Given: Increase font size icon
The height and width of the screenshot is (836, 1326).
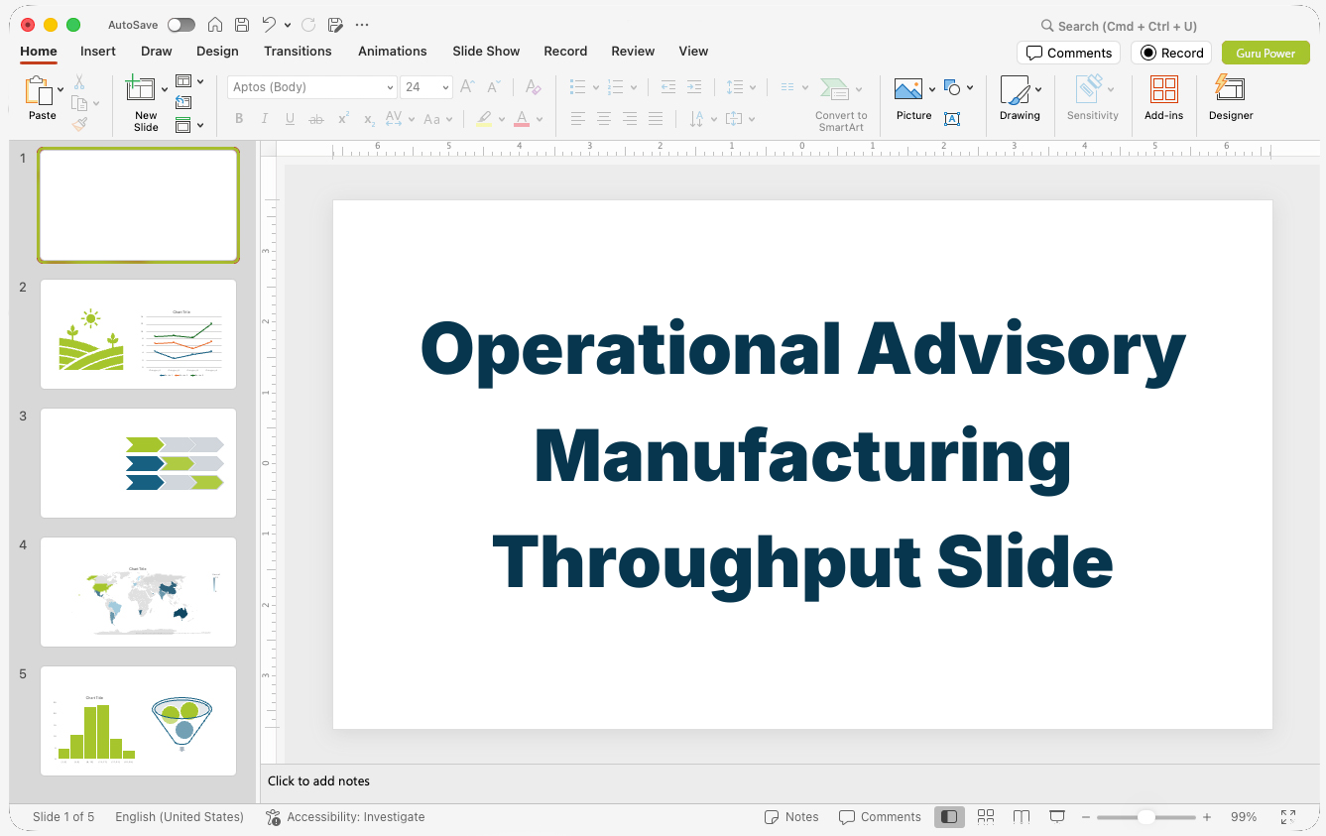Looking at the screenshot, I should coord(467,87).
